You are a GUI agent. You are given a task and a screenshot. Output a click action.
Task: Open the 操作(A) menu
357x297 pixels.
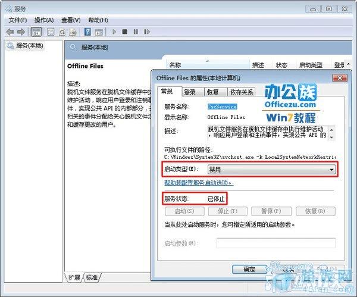pos(44,20)
